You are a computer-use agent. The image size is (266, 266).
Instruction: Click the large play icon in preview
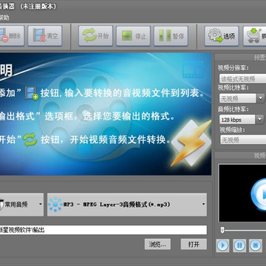pos(259,194)
